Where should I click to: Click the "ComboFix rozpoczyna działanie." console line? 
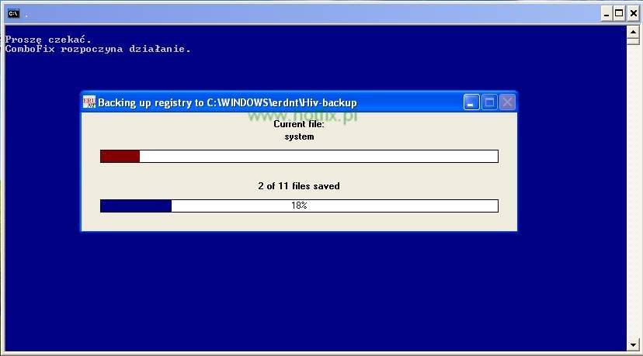click(x=98, y=49)
